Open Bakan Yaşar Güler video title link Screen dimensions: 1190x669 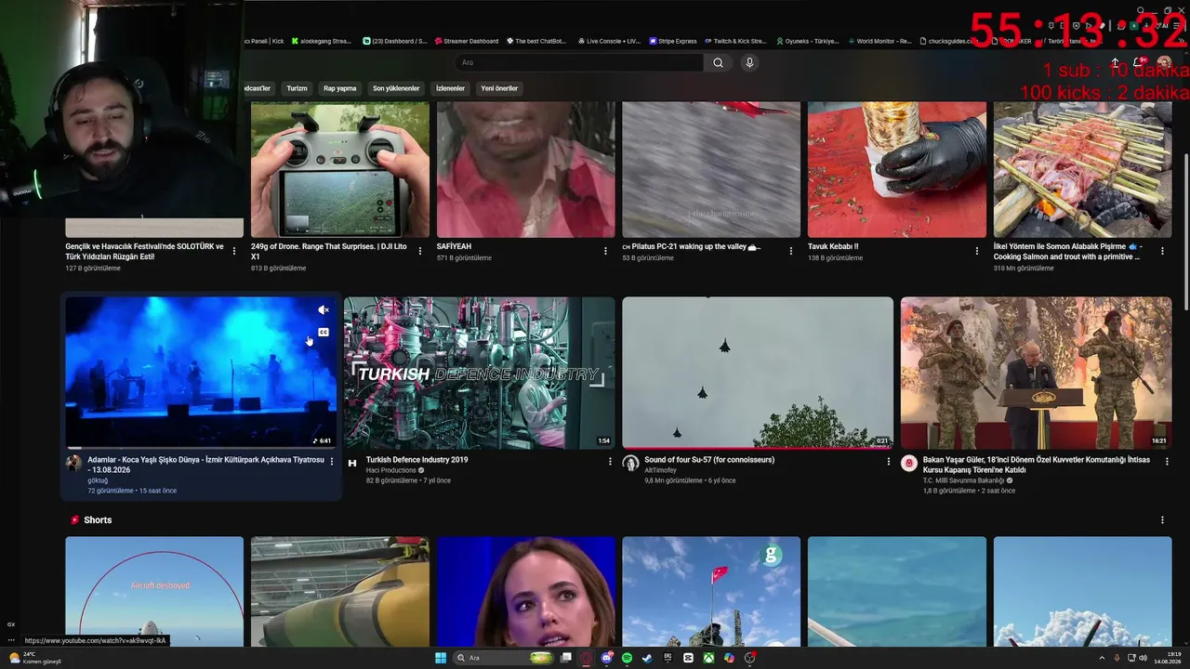(1037, 465)
